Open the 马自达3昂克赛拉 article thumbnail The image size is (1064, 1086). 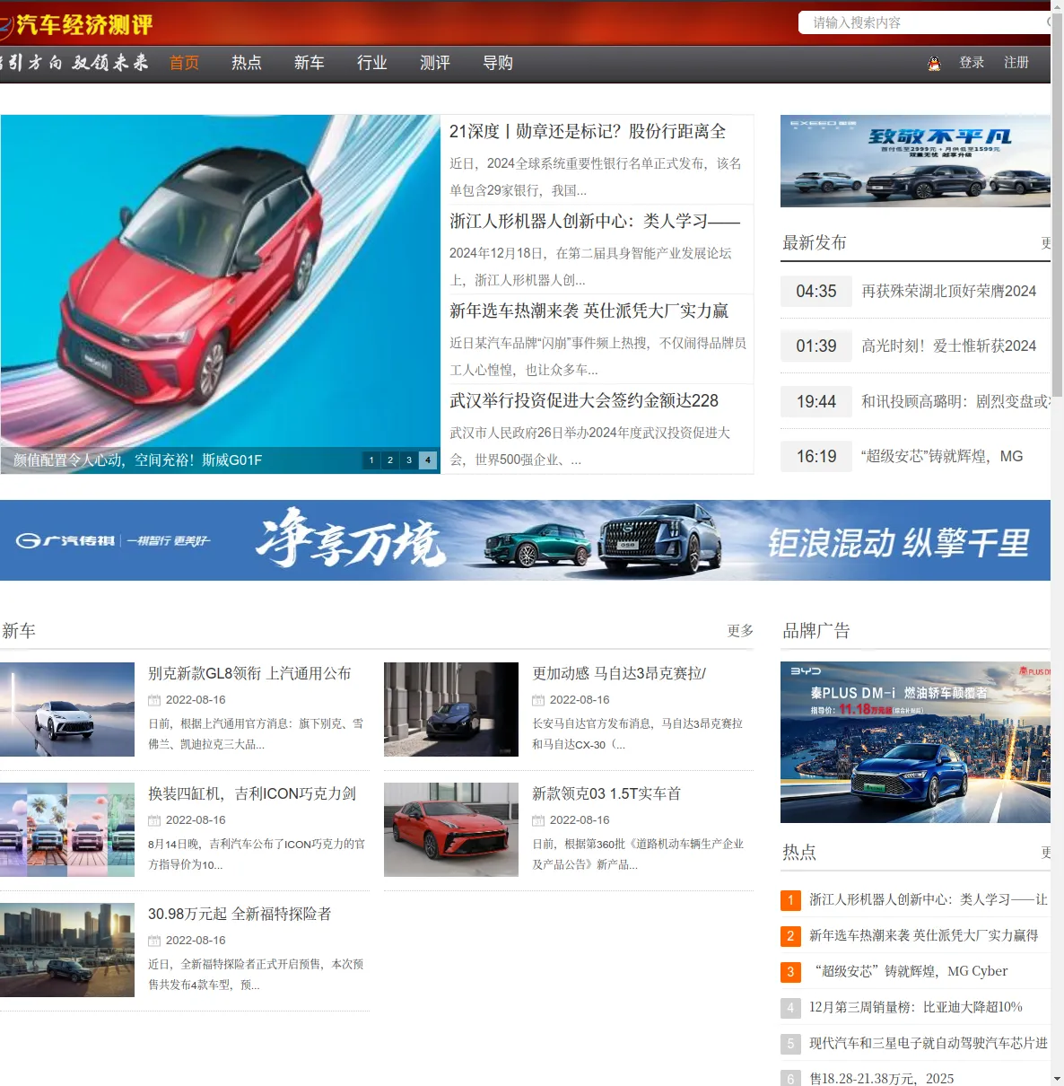tap(451, 709)
